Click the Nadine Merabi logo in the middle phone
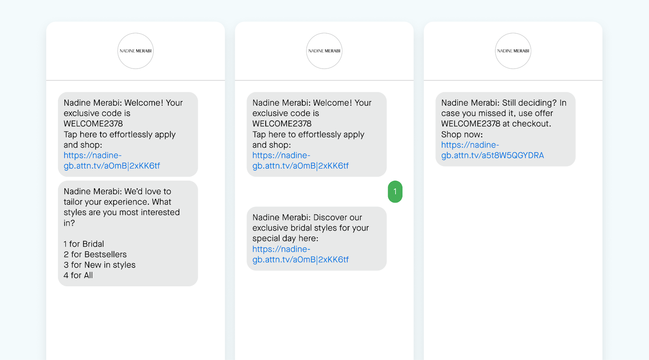Screen dimensions: 649x360 pyautogui.click(x=324, y=51)
